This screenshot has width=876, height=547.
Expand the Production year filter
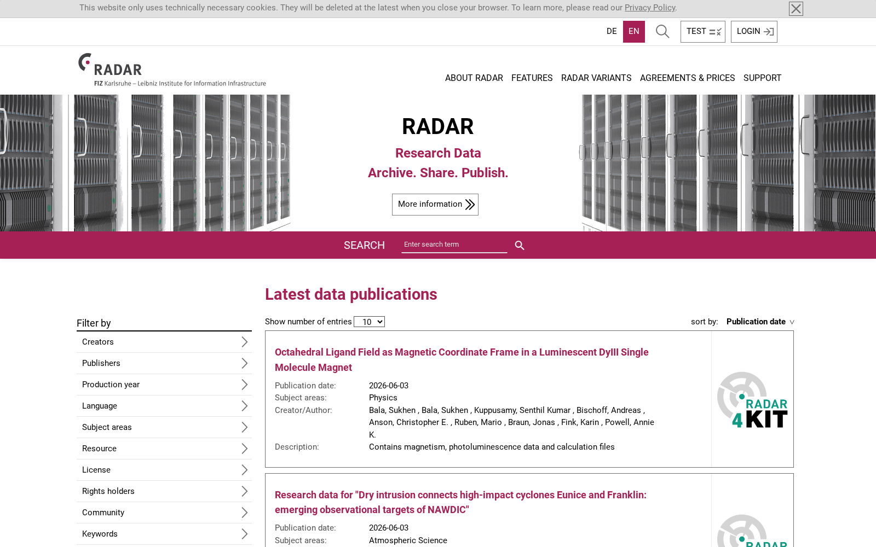(164, 385)
